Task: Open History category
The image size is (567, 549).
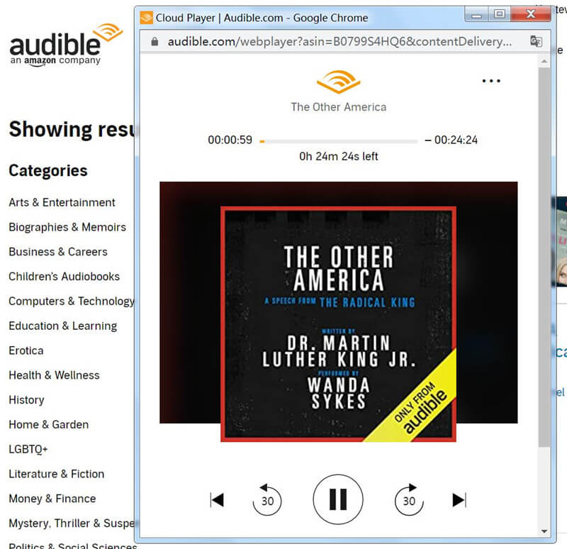Action: click(x=26, y=400)
